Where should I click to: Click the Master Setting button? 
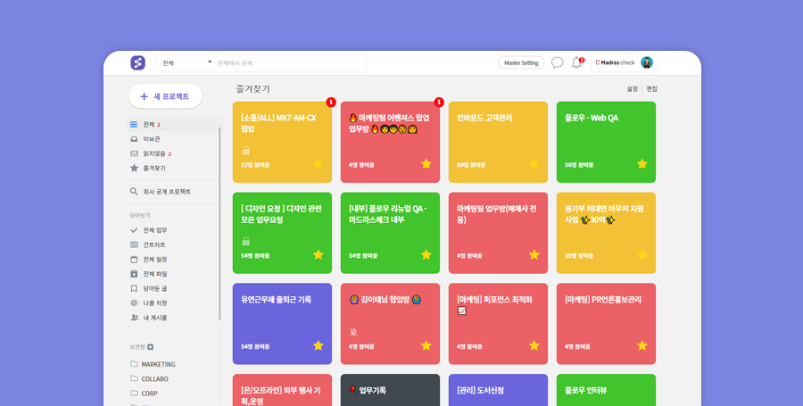[521, 62]
